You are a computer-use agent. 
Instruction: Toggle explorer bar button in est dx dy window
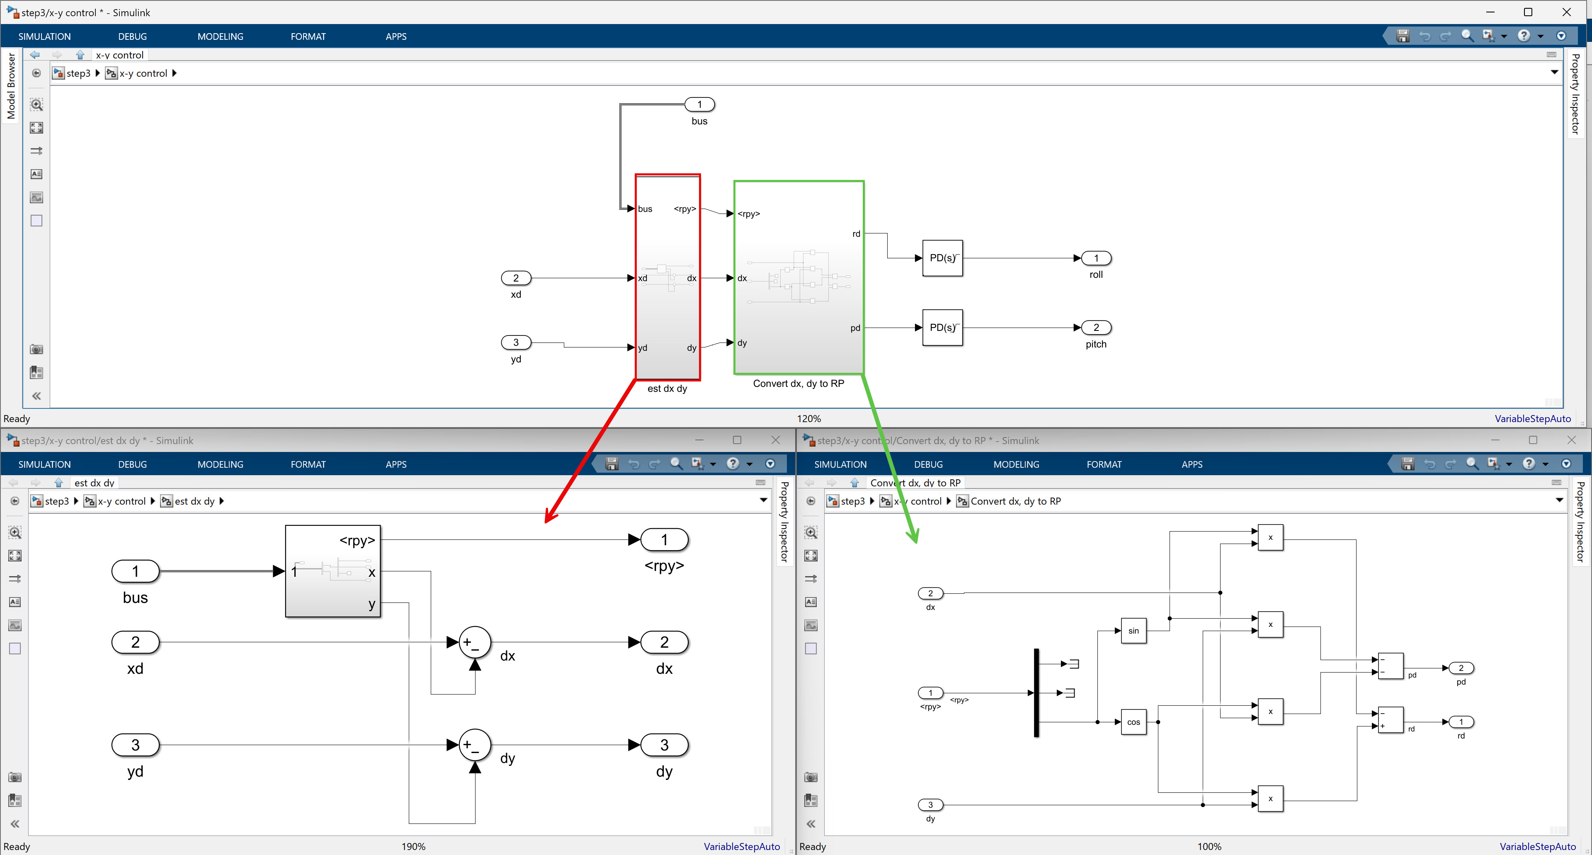pos(15,501)
